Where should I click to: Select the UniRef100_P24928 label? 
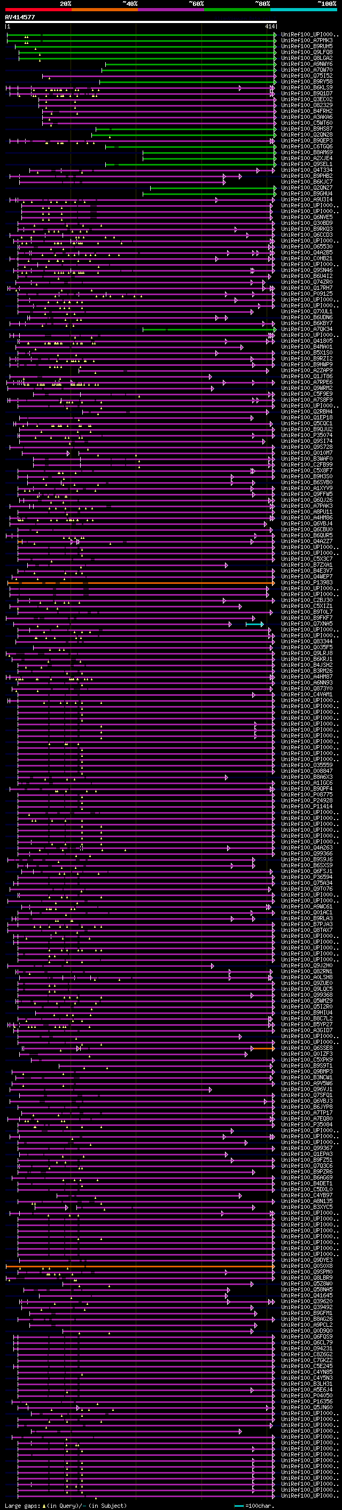[307, 801]
